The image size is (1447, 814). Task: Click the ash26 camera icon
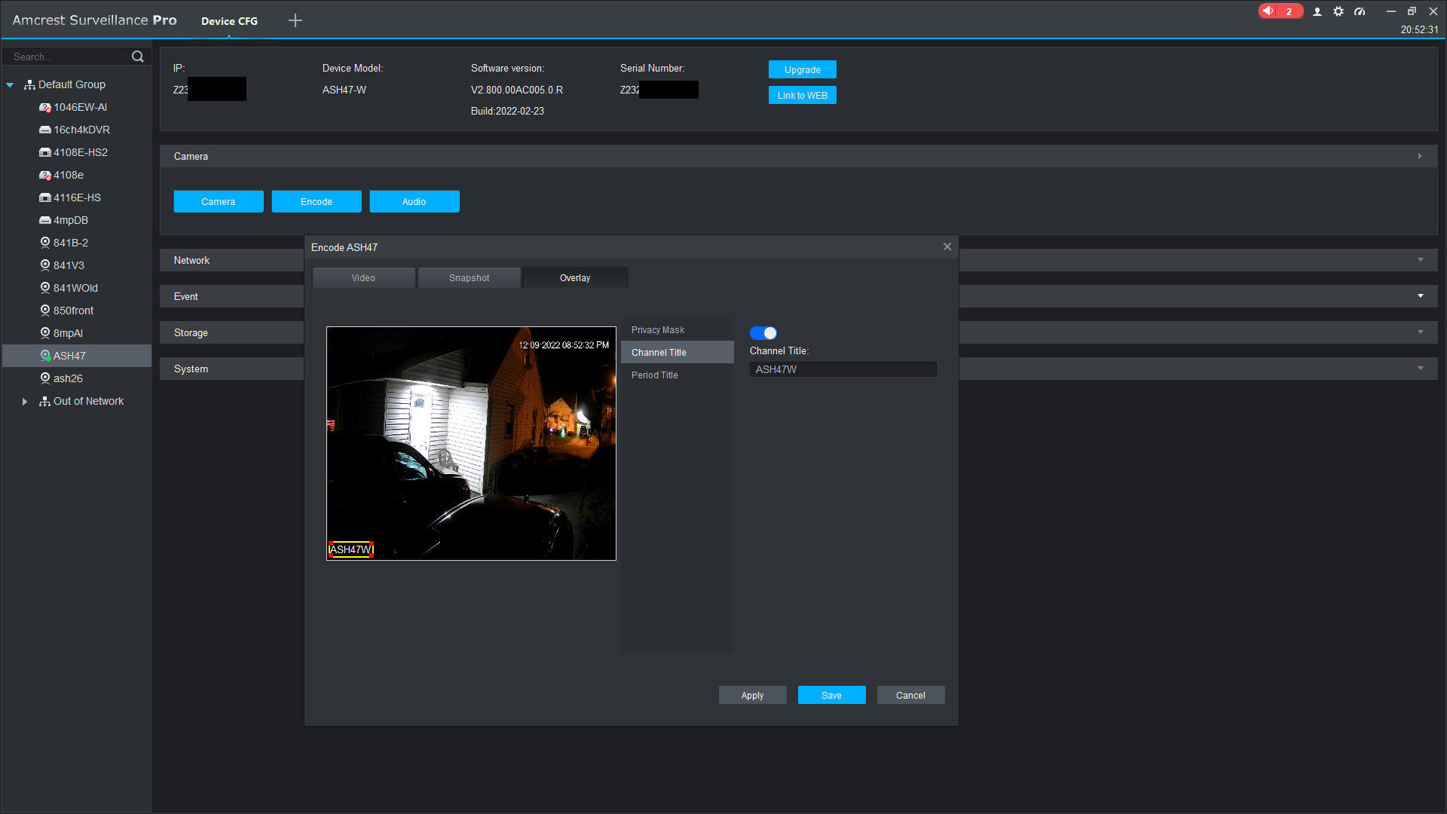45,378
